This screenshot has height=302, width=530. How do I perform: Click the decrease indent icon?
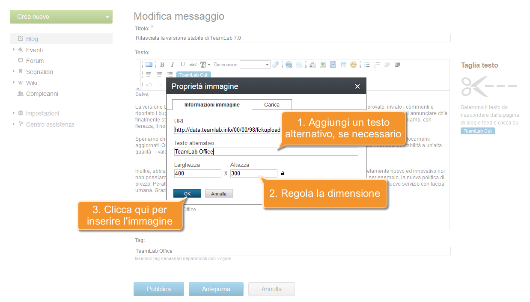[x=387, y=65]
